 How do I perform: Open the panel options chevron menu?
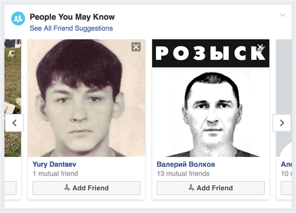tap(282, 16)
